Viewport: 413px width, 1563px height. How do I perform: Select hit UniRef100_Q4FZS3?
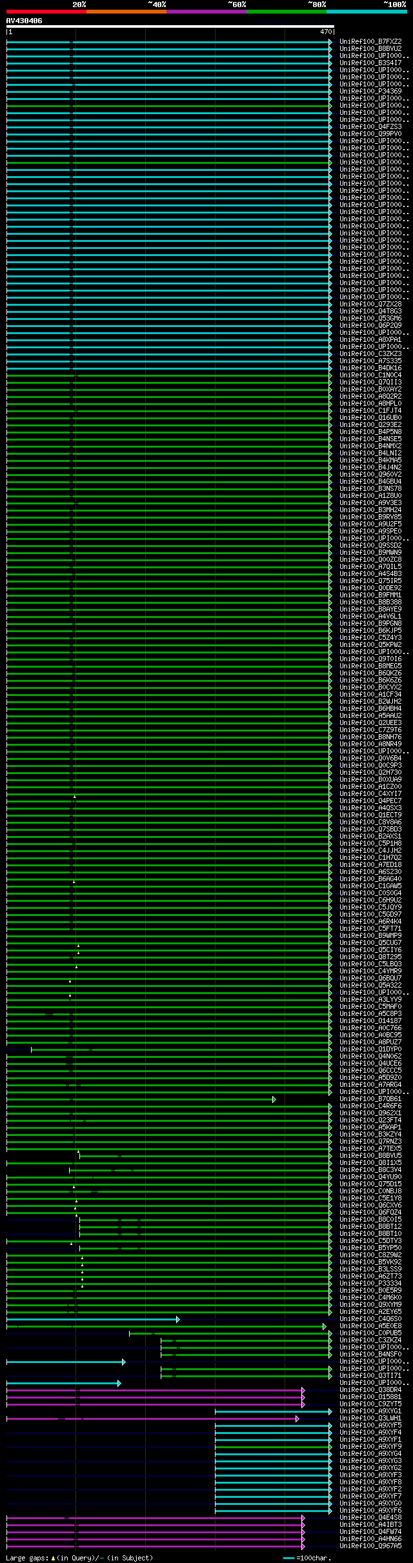coord(370,126)
